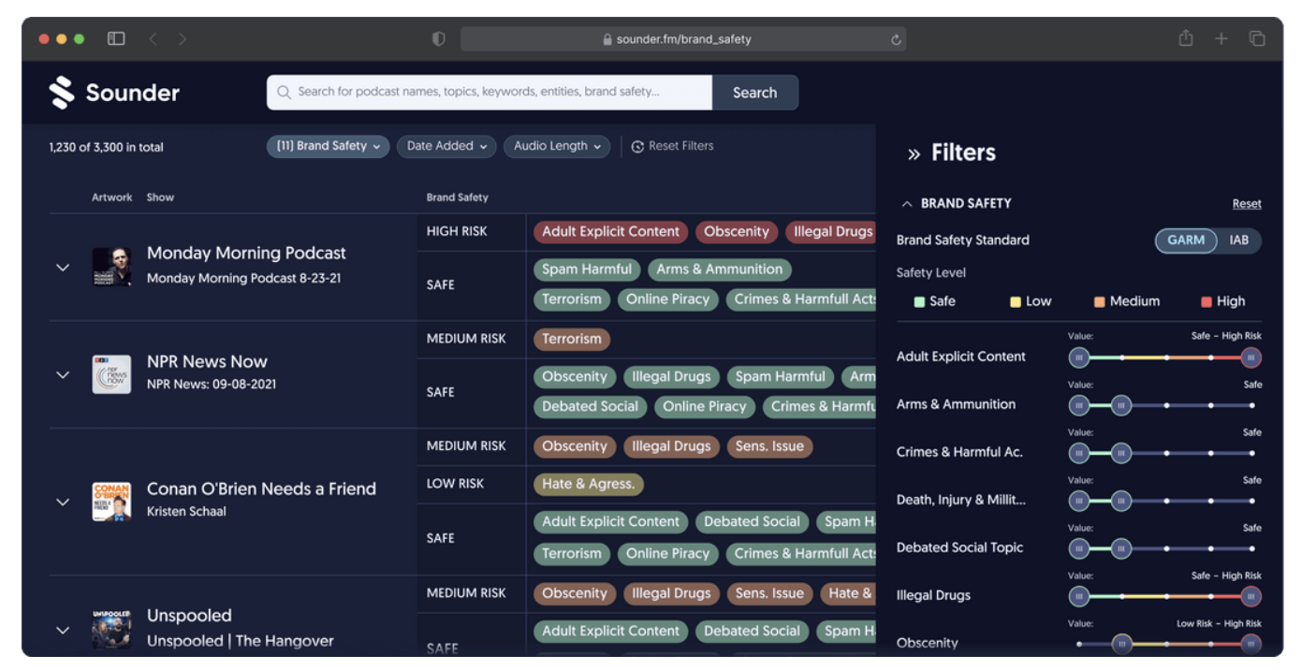Viewport: 1301px width, 670px height.
Task: Open the Brand Safety filter dropdown
Action: pyautogui.click(x=328, y=146)
